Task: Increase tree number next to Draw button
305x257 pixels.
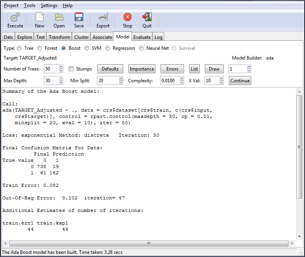Action: click(249, 67)
